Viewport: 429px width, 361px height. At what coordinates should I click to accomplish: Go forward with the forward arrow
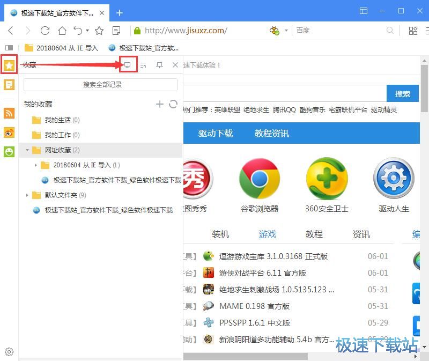[x=28, y=31]
